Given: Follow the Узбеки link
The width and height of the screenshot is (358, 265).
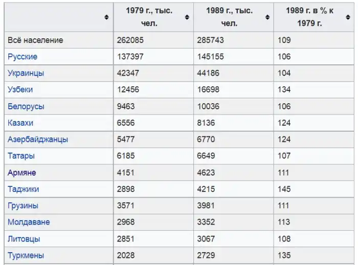Looking at the screenshot, I should tap(20, 90).
